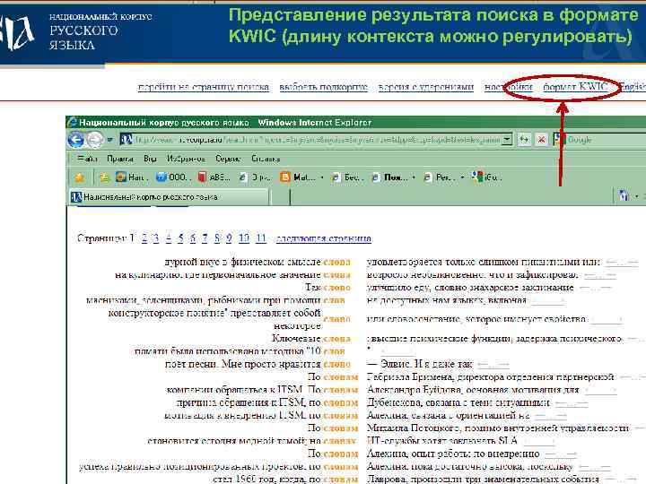This screenshot has width=646, height=484.
Task: Click the add to favorites bar icon
Action: click(x=104, y=177)
